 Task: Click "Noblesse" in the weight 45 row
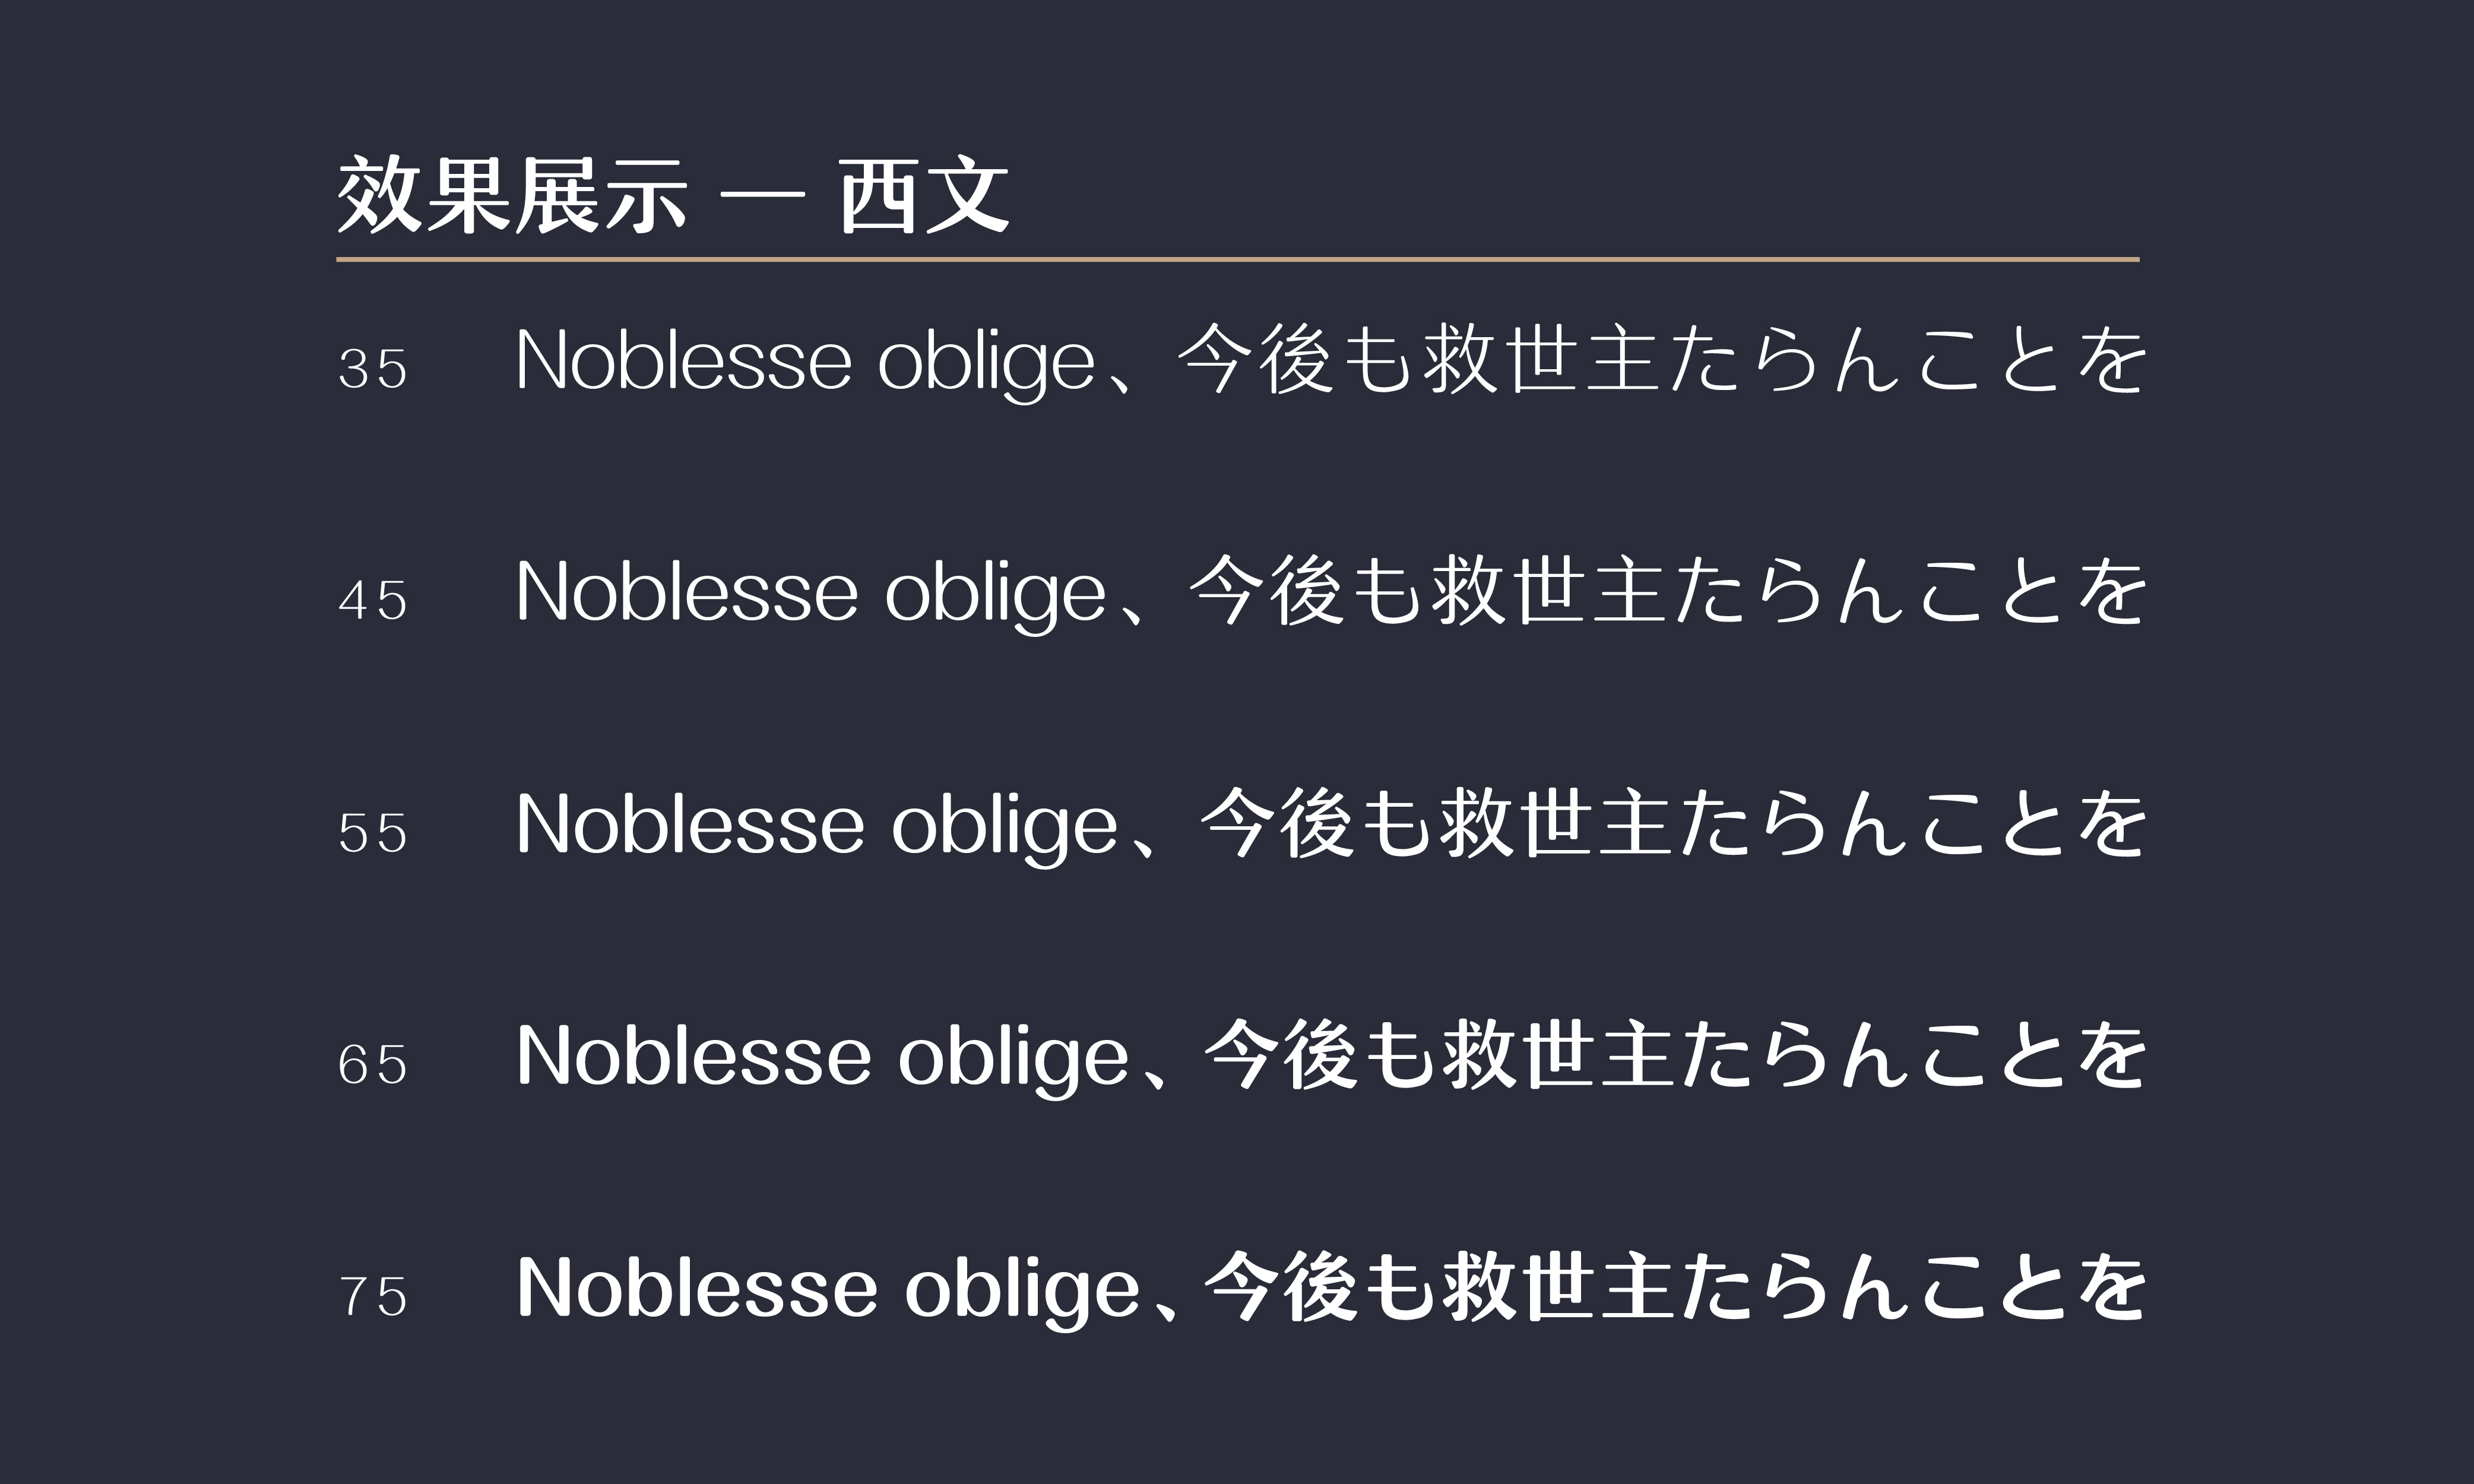[687, 592]
